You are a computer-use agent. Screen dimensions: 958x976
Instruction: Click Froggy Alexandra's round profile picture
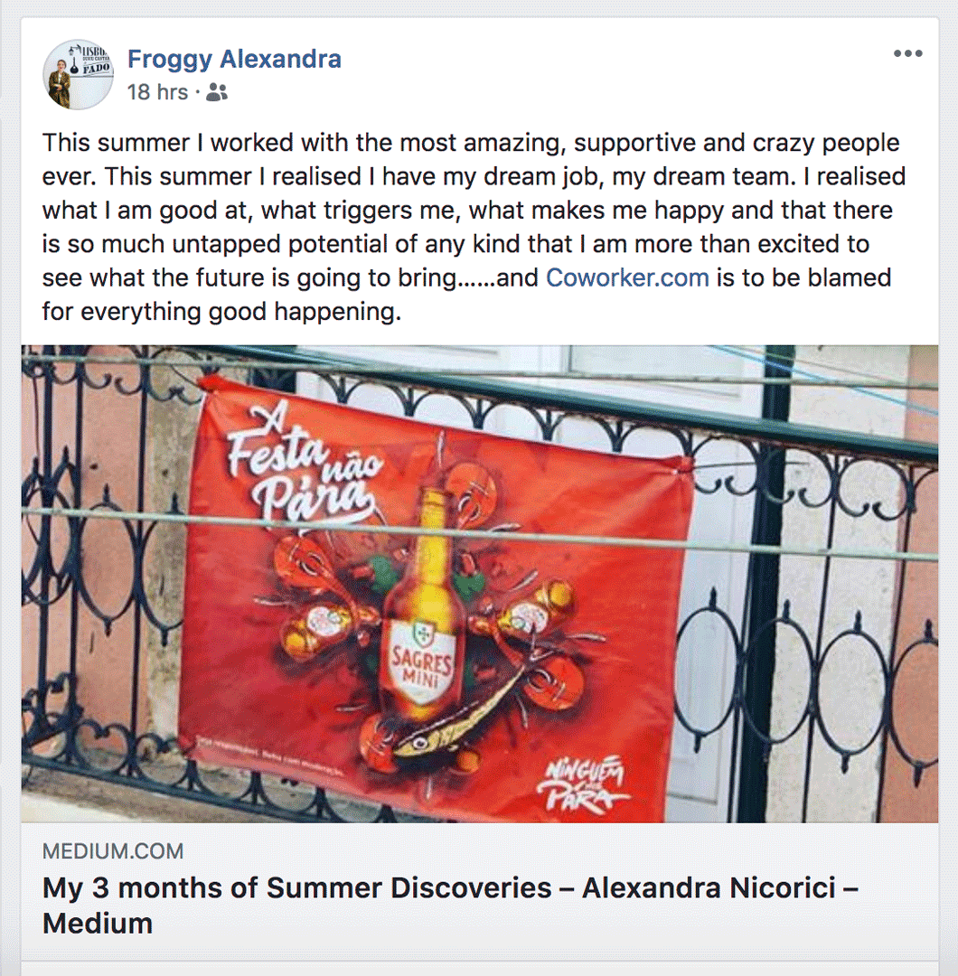[79, 75]
